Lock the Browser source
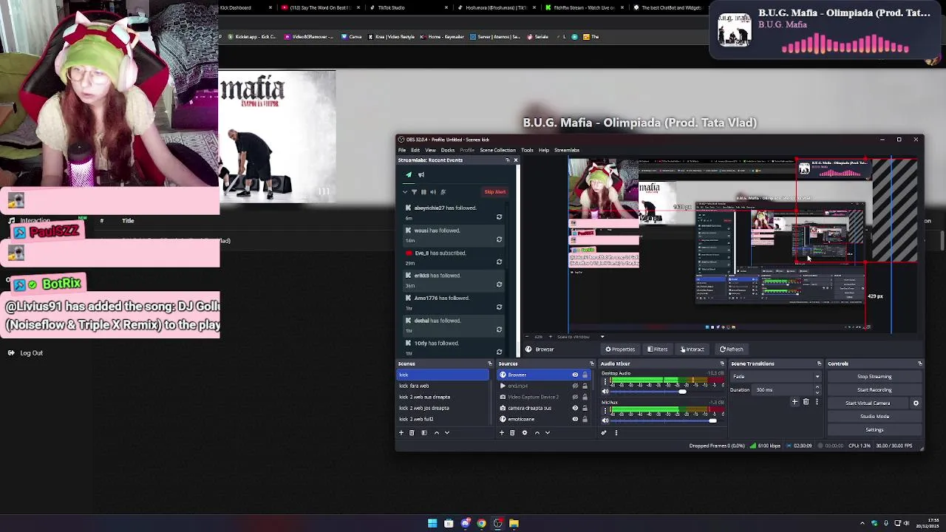 click(585, 375)
